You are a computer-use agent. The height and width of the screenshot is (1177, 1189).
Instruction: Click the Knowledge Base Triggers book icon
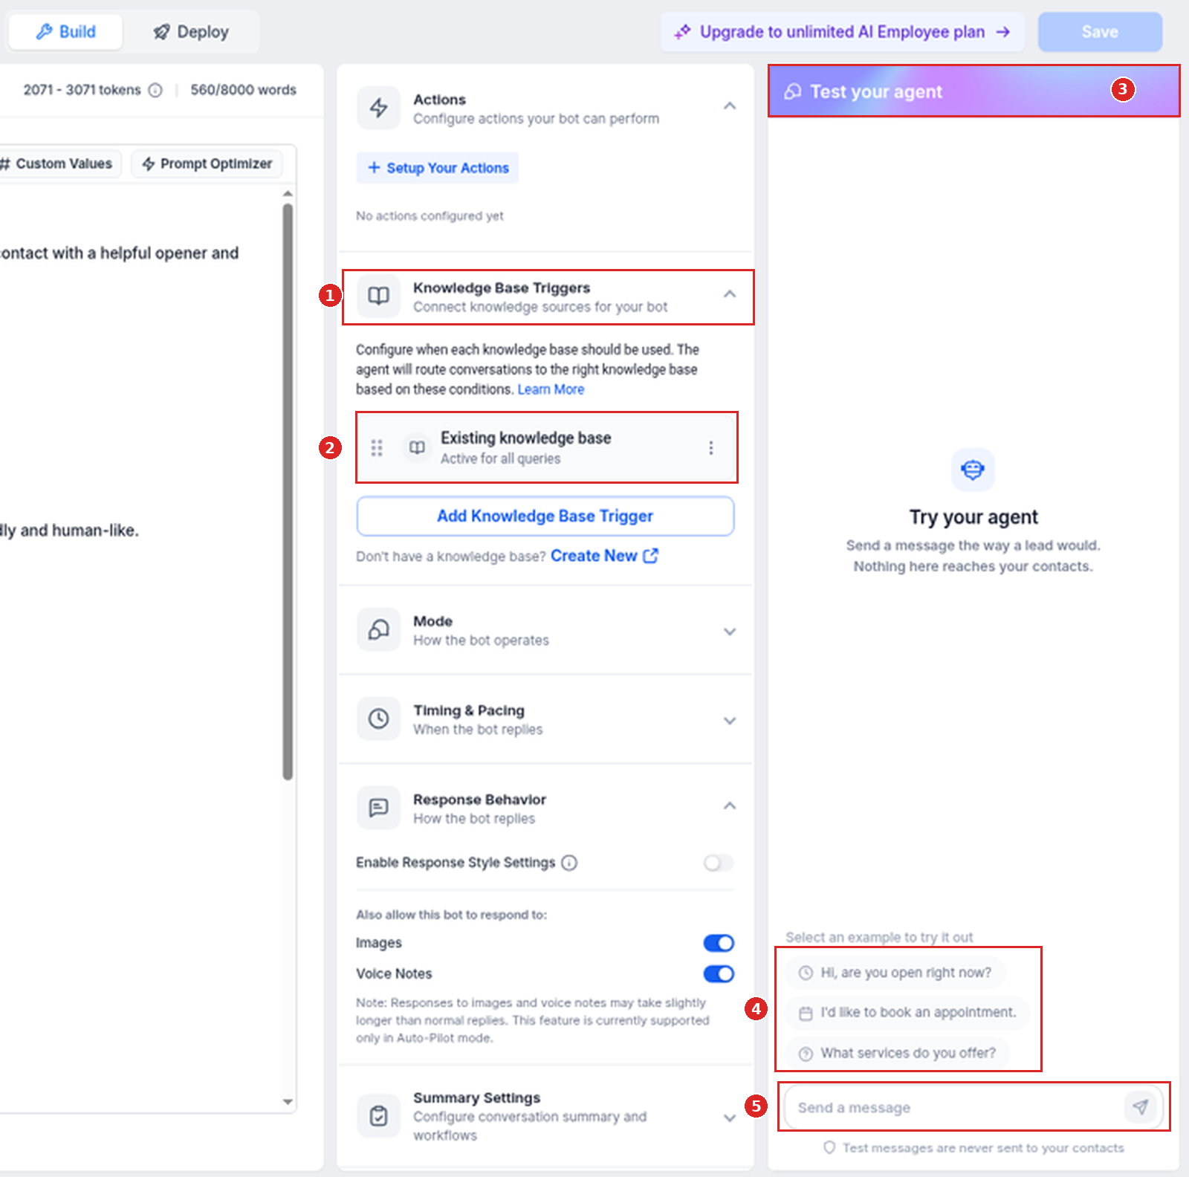pos(379,296)
